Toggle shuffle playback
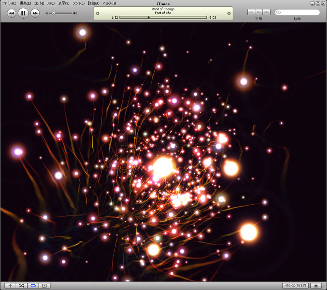Viewport: 327px width, 290px height. tap(22, 286)
